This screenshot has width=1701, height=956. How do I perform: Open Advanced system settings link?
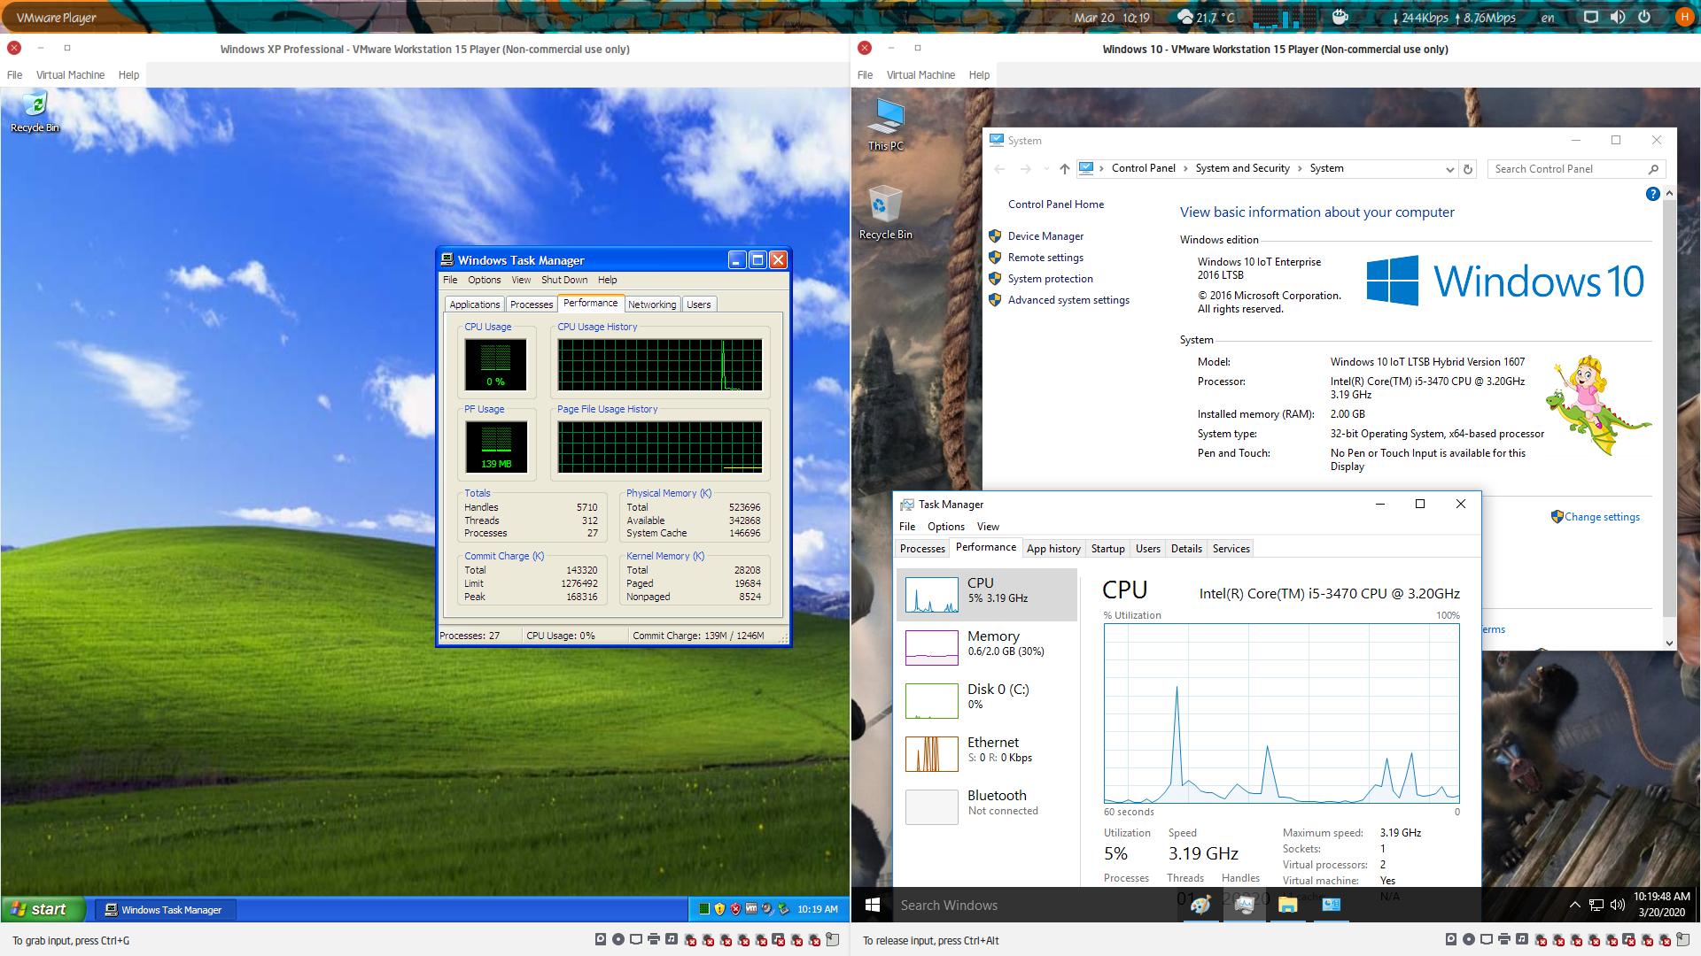pos(1068,300)
